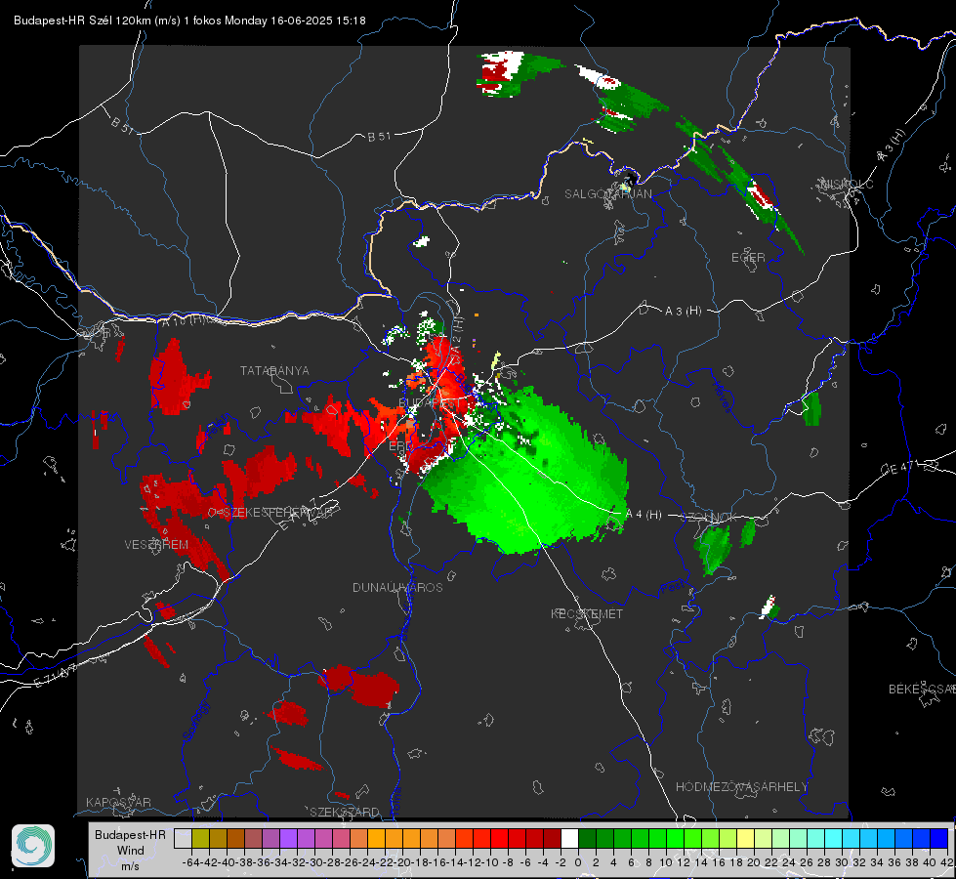Click the '42' value on the legend scale
The height and width of the screenshot is (879, 956).
click(x=946, y=862)
